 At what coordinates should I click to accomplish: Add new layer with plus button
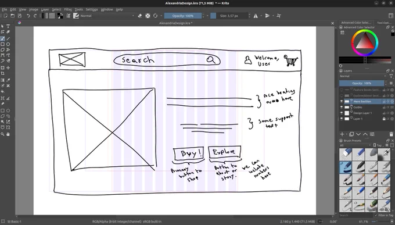342,134
